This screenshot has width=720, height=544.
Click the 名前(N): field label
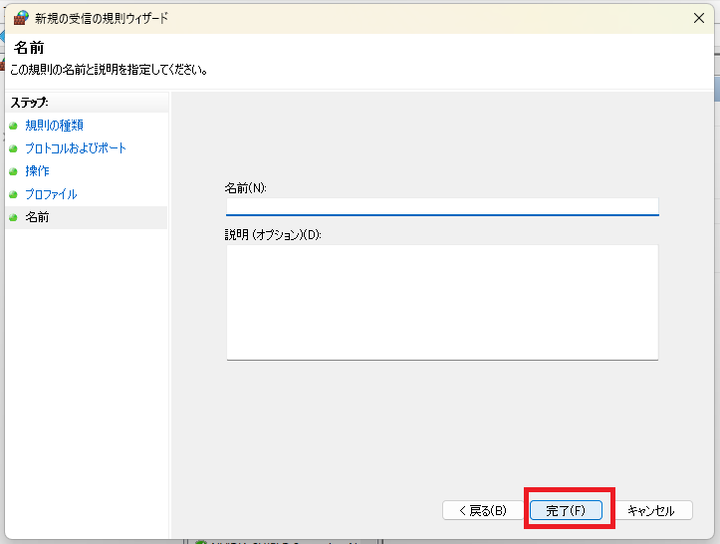pyautogui.click(x=245, y=188)
